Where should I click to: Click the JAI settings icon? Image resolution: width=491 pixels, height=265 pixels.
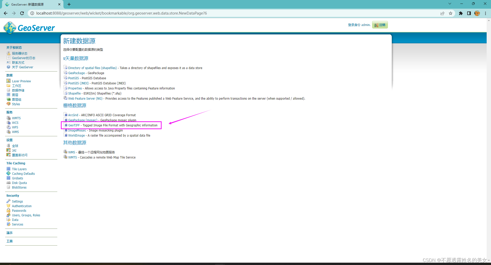coord(8,150)
